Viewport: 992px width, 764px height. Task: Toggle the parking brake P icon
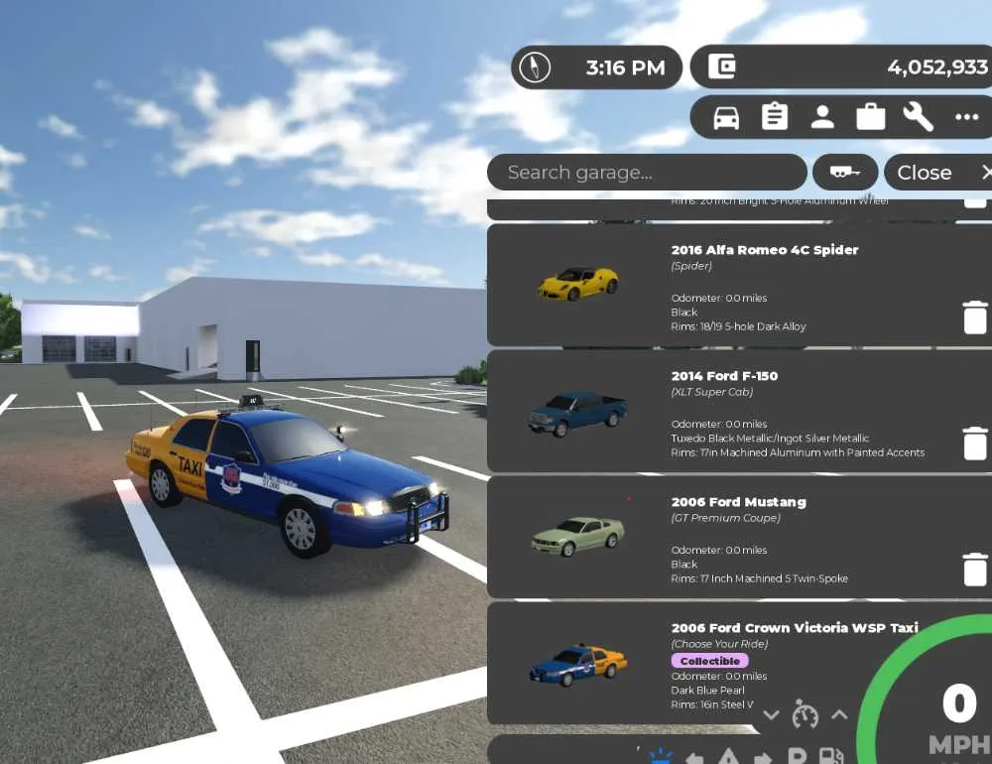(x=797, y=756)
